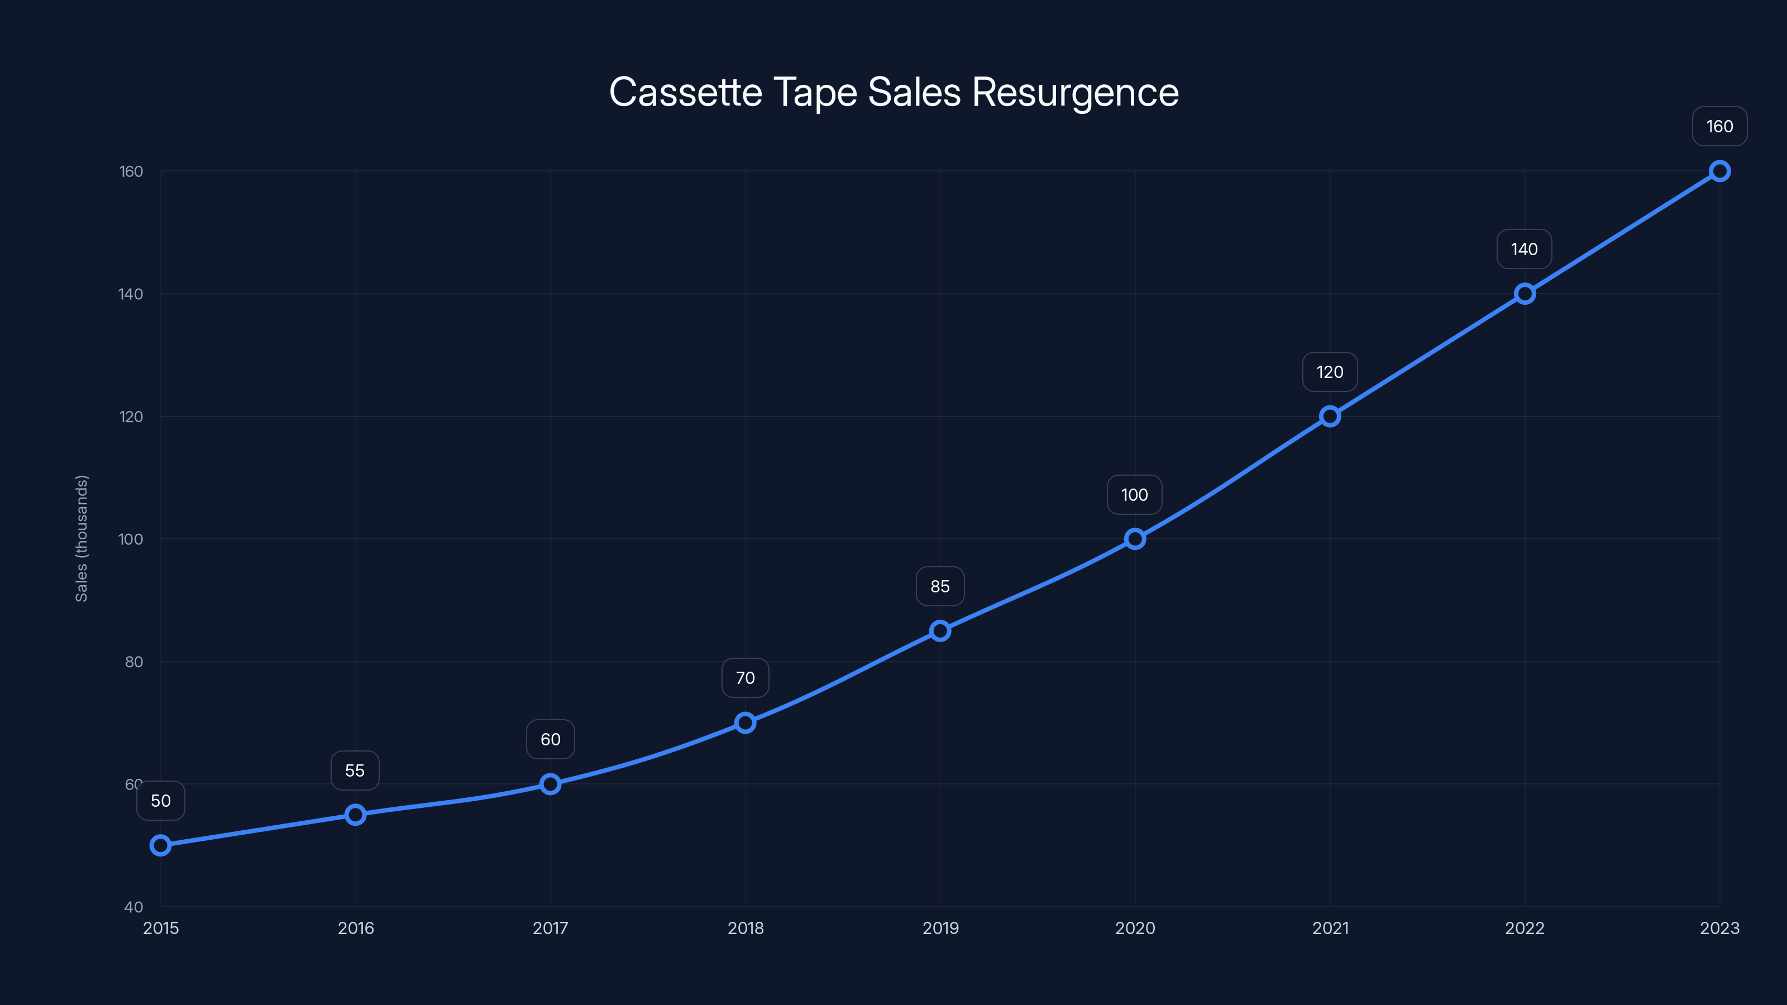This screenshot has height=1005, width=1787.
Task: Click the data label showing 50
Action: point(160,801)
